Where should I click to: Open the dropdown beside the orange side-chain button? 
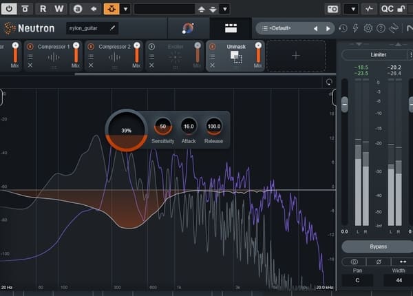[x=126, y=9]
